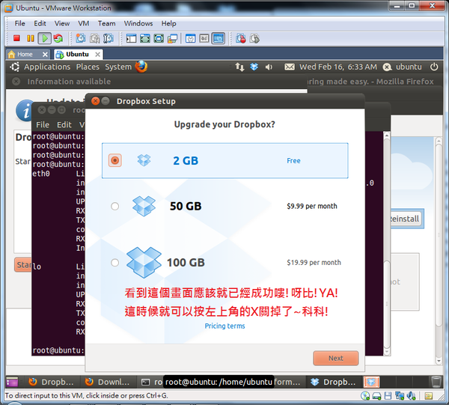This screenshot has width=449, height=405.
Task: Click the network adapter icon in VMware status bar
Action: tap(399, 396)
